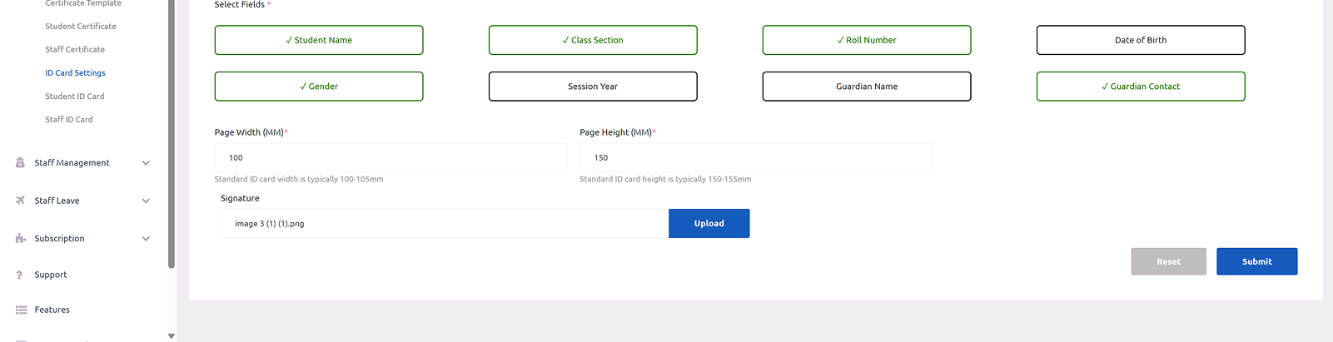The image size is (1333, 342).
Task: Open Staff Certificate in sidebar
Action: (x=75, y=50)
